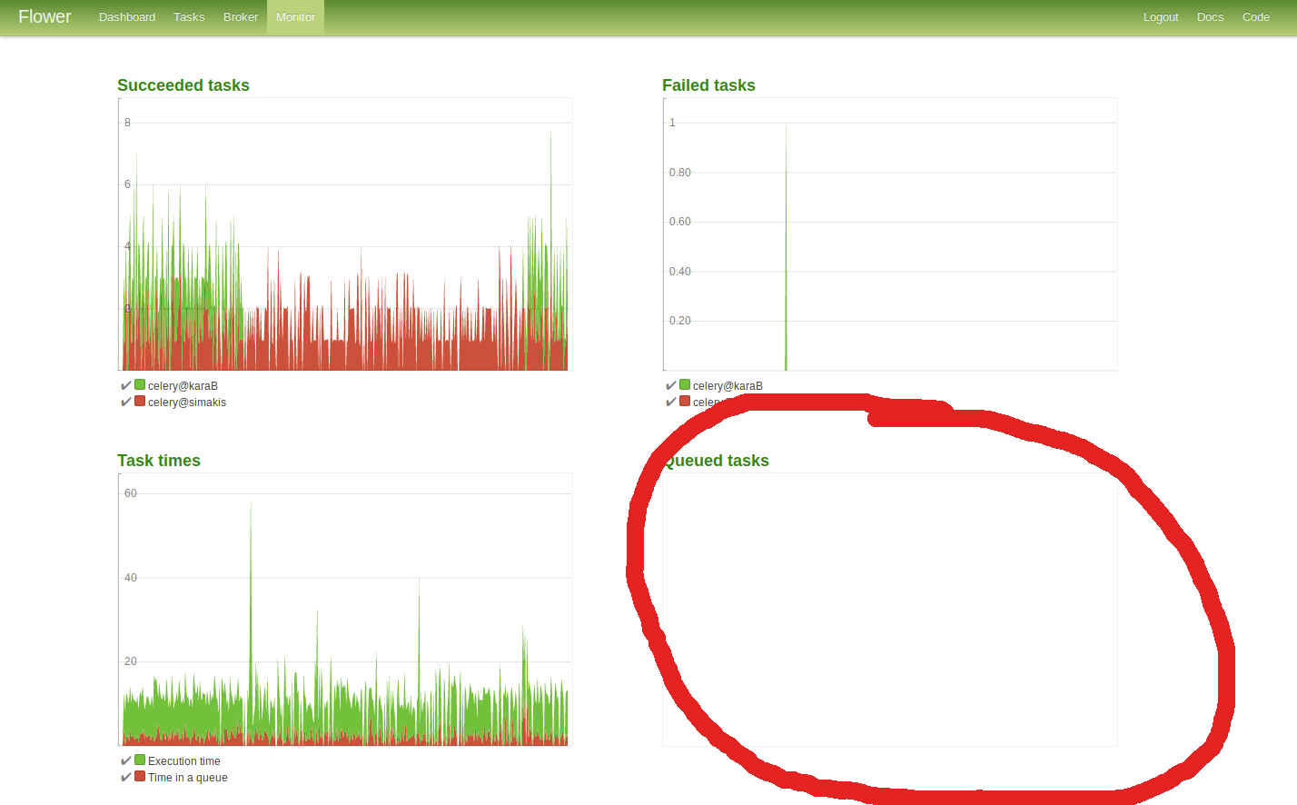
Task: Click the 60 axis label in Task times
Action: click(131, 493)
